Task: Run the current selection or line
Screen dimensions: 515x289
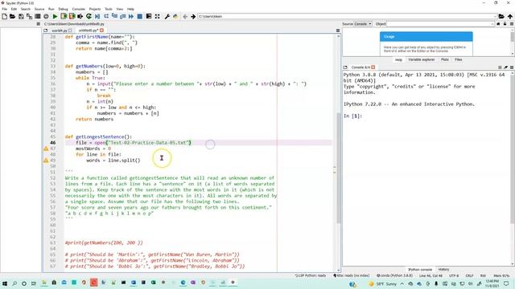Action: [80, 16]
